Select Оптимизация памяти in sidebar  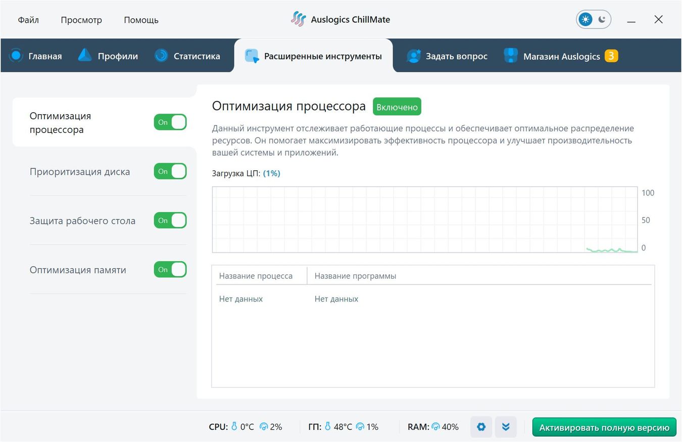coord(78,270)
